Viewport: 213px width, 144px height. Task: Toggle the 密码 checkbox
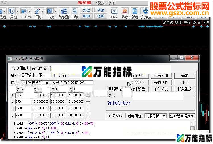(x=55, y=75)
